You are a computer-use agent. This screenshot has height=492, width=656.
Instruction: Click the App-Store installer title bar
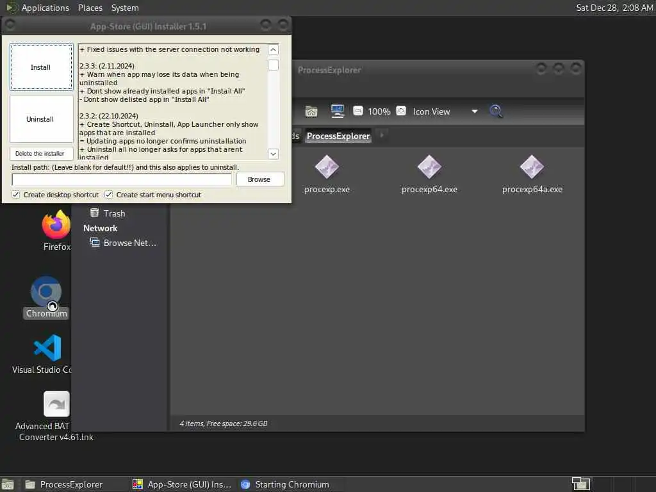coord(148,26)
